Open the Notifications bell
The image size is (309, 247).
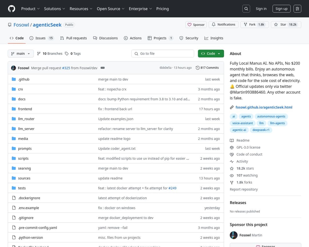click(223, 25)
